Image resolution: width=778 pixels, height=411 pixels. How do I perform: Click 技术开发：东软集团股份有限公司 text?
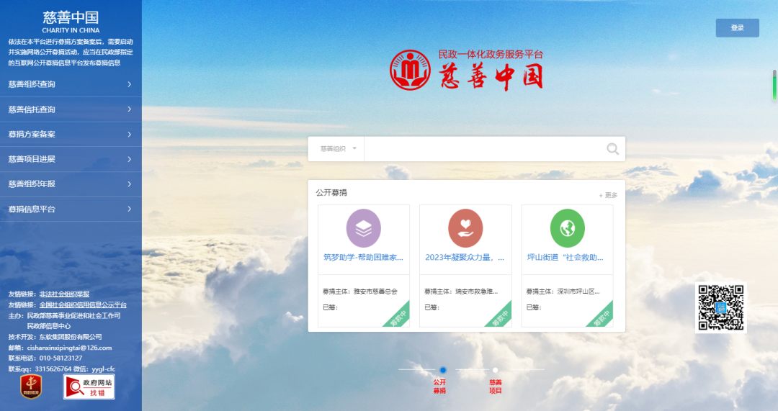click(x=55, y=337)
